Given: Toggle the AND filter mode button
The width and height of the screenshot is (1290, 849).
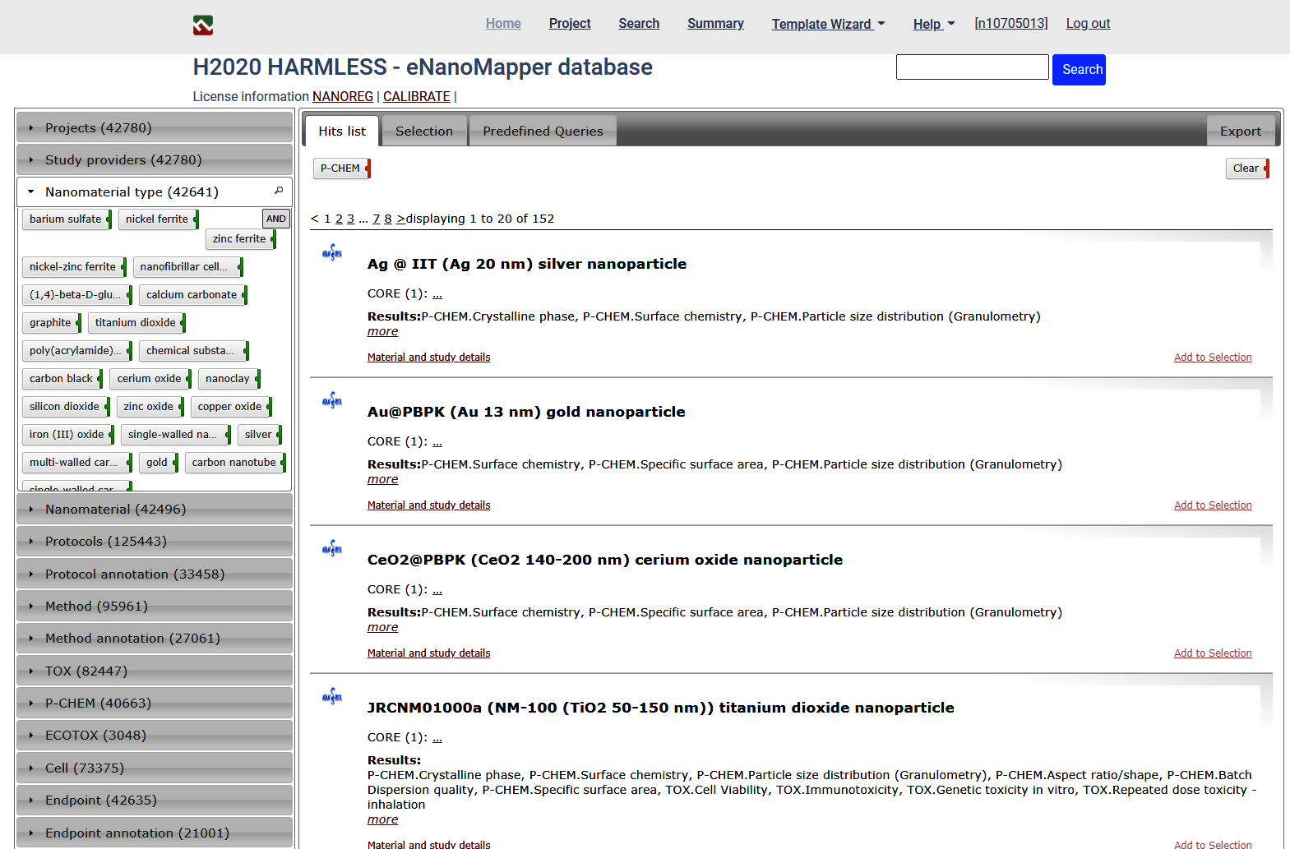Looking at the screenshot, I should (x=276, y=219).
